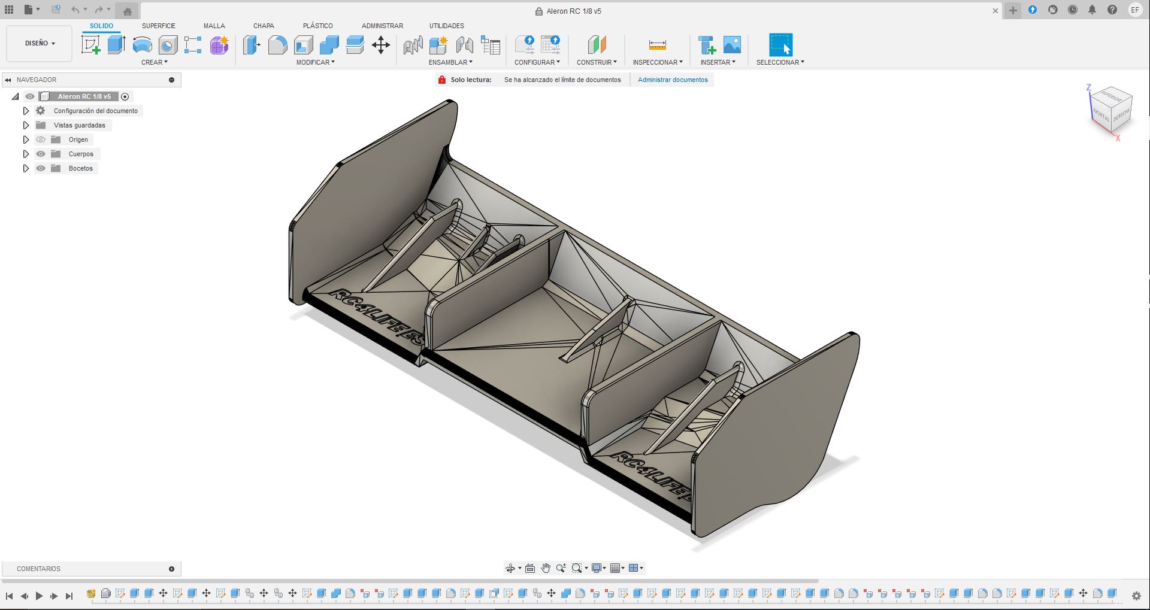
Task: Click the Measure ruler icon
Action: coord(657,45)
